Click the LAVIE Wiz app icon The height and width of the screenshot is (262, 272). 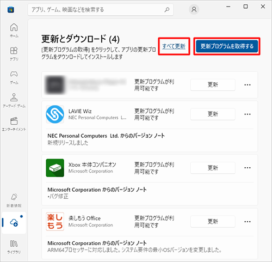55,114
